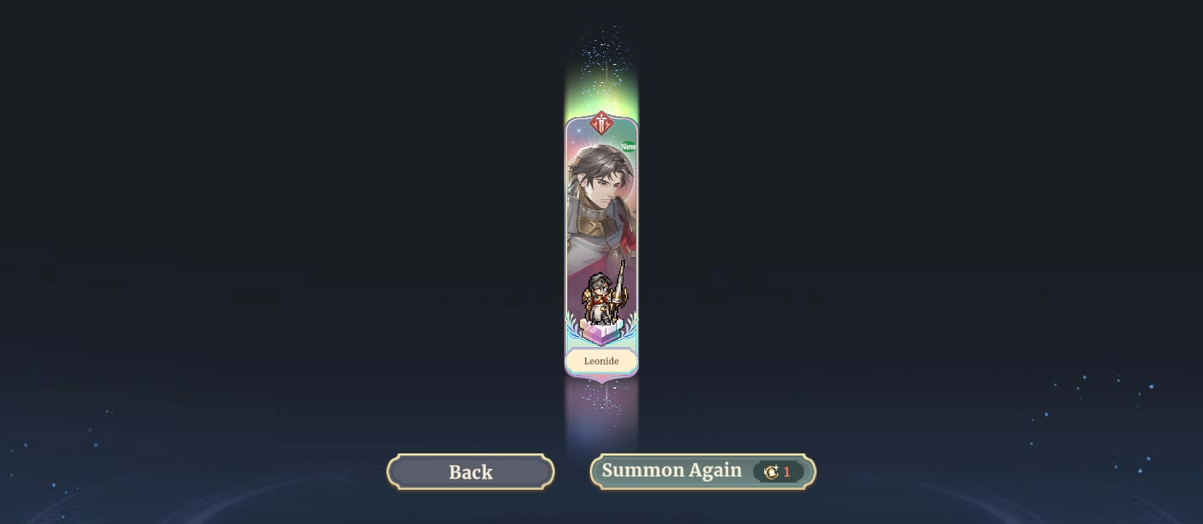
Task: Click the dark cost pill in Summon Again
Action: coord(779,472)
